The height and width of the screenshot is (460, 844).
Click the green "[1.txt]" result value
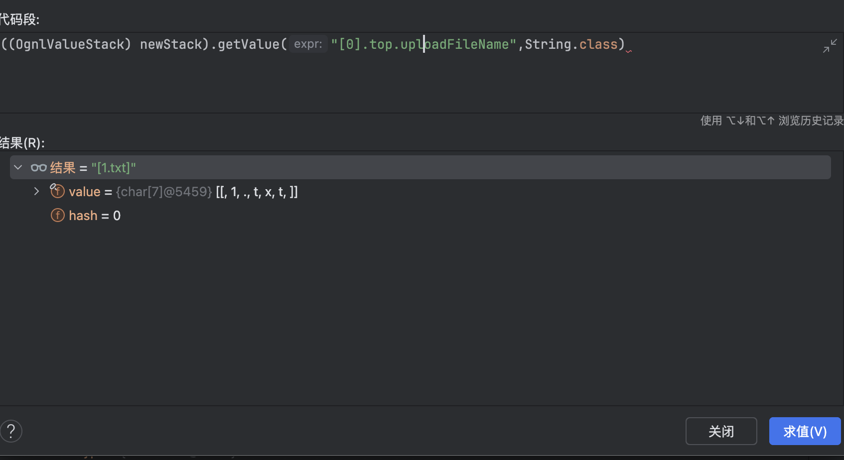[113, 167]
